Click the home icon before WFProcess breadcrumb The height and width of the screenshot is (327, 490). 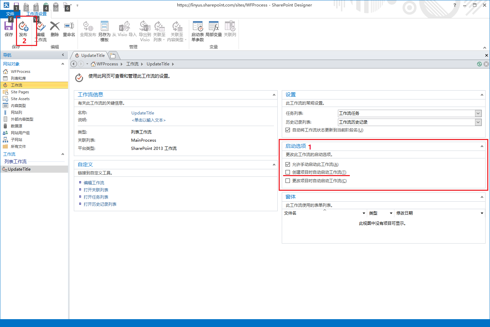93,64
